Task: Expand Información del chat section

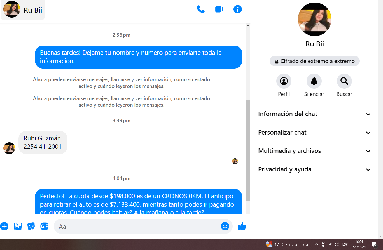Action: pos(315,114)
